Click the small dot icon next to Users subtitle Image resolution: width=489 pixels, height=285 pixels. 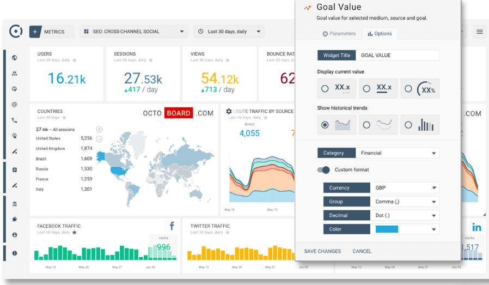pos(74,60)
